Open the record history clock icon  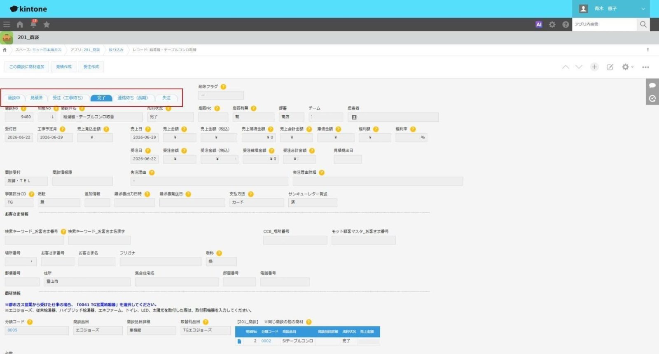point(652,98)
